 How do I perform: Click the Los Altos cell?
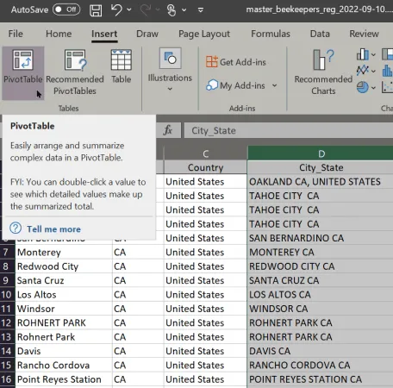click(x=64, y=295)
